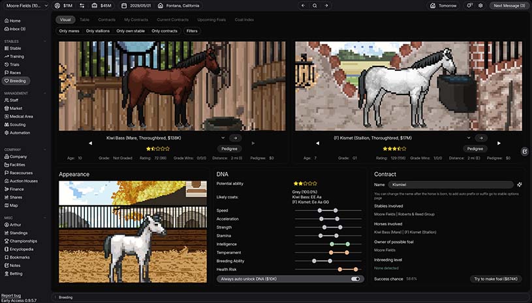Switch to the Contracts tab
The width and height of the screenshot is (532, 303).
point(106,20)
